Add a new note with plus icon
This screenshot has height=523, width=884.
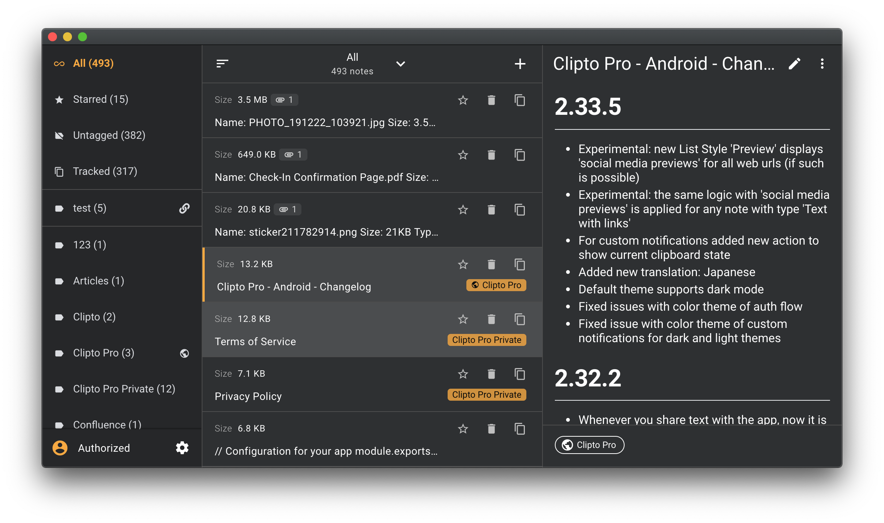[x=520, y=64]
